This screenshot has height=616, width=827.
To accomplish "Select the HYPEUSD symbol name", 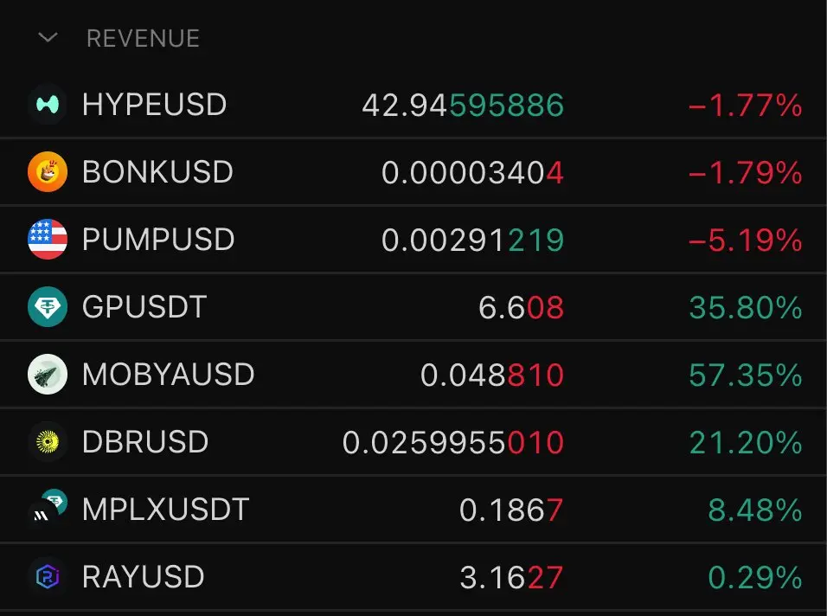I will (155, 105).
